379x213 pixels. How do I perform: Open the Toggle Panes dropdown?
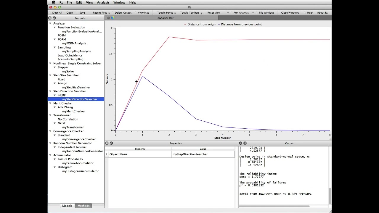(167, 13)
